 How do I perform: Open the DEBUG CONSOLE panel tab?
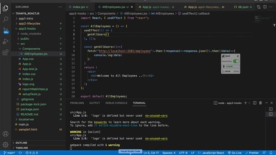click(116, 103)
